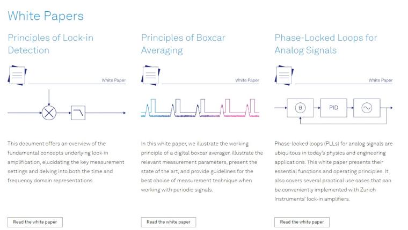Click the White Paper label above lock-in diagram

114,80
